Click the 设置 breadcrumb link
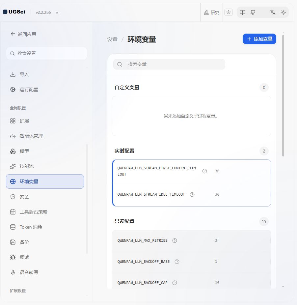This screenshot has height=305, width=297. [x=112, y=39]
